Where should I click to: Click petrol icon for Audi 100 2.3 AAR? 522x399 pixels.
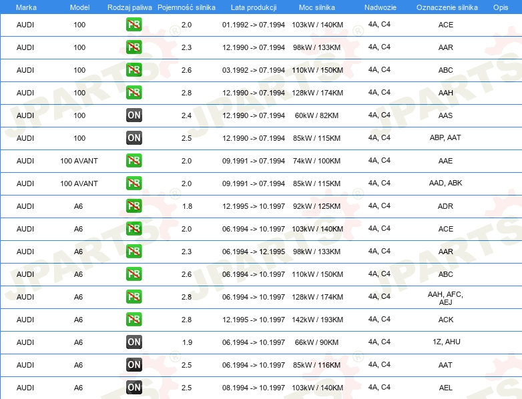[x=134, y=47]
